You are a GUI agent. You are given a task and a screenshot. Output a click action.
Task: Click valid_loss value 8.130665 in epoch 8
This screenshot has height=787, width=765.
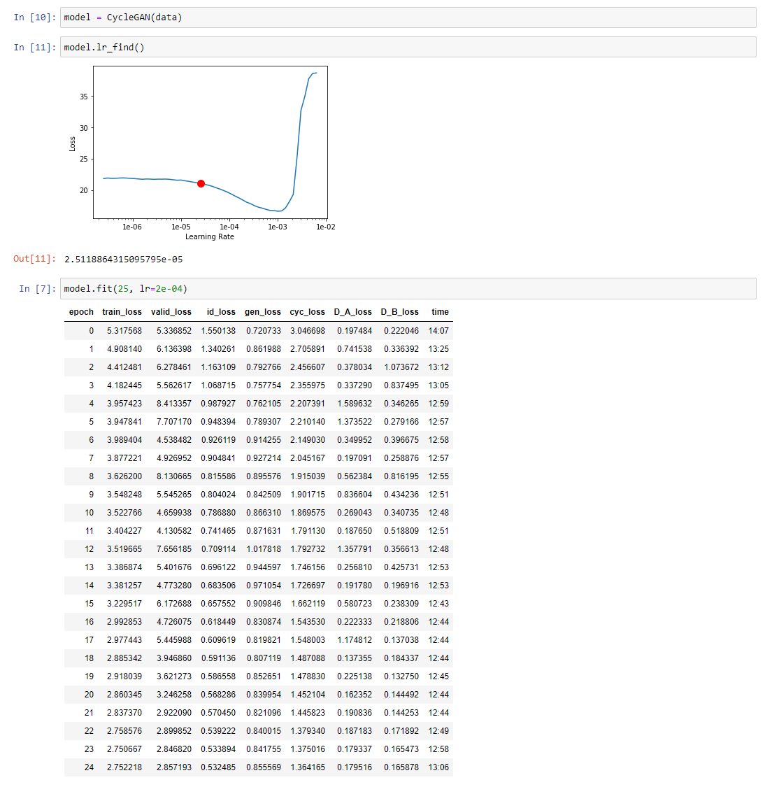click(174, 476)
